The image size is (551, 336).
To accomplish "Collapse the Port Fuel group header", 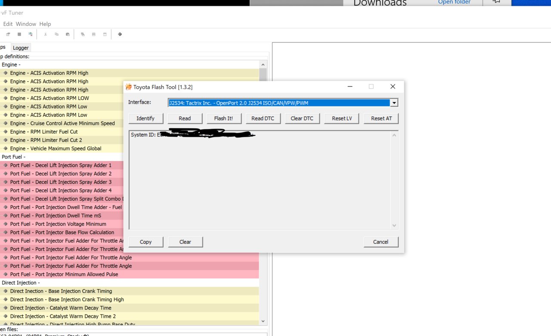I will click(x=14, y=157).
